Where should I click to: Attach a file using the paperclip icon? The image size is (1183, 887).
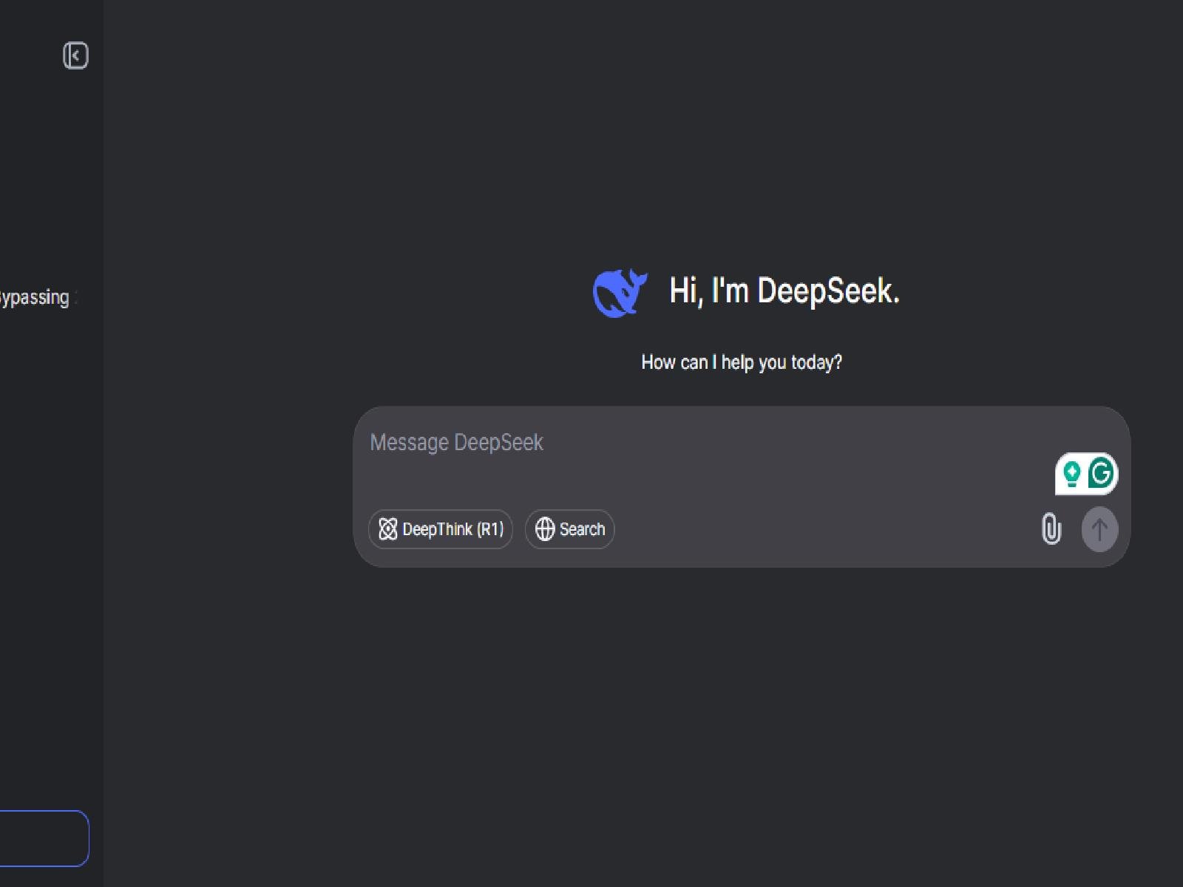click(x=1051, y=529)
